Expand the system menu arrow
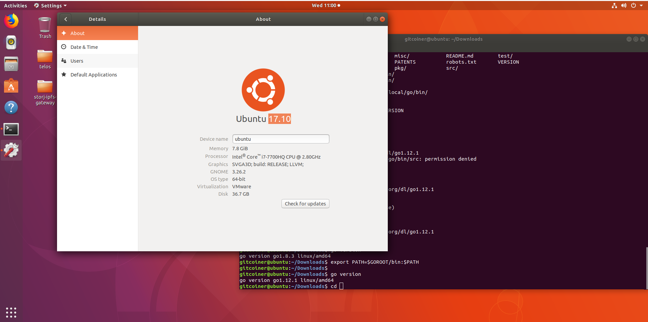 coord(641,5)
